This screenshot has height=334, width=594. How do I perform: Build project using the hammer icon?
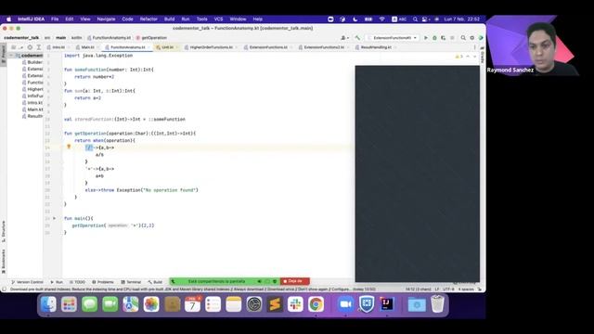point(357,38)
